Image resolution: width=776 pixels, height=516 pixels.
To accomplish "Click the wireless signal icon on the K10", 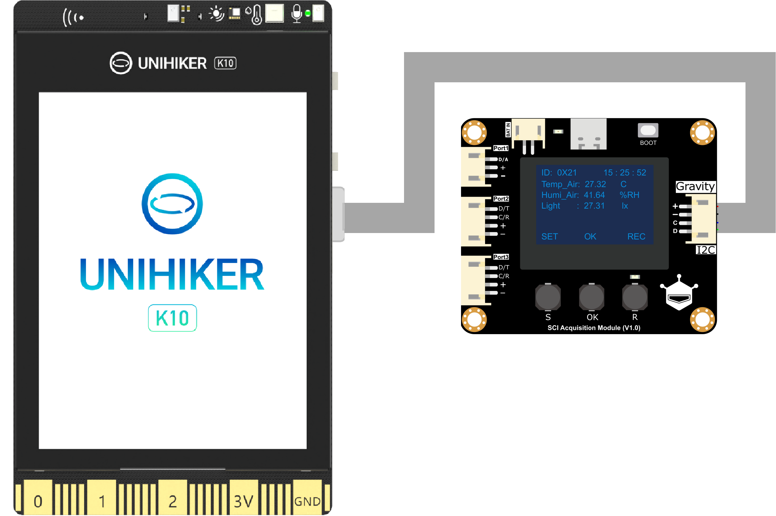I will pyautogui.click(x=73, y=17).
